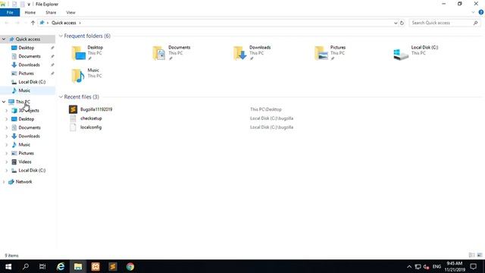
Task: Open the View ribbon tab
Action: click(x=70, y=12)
